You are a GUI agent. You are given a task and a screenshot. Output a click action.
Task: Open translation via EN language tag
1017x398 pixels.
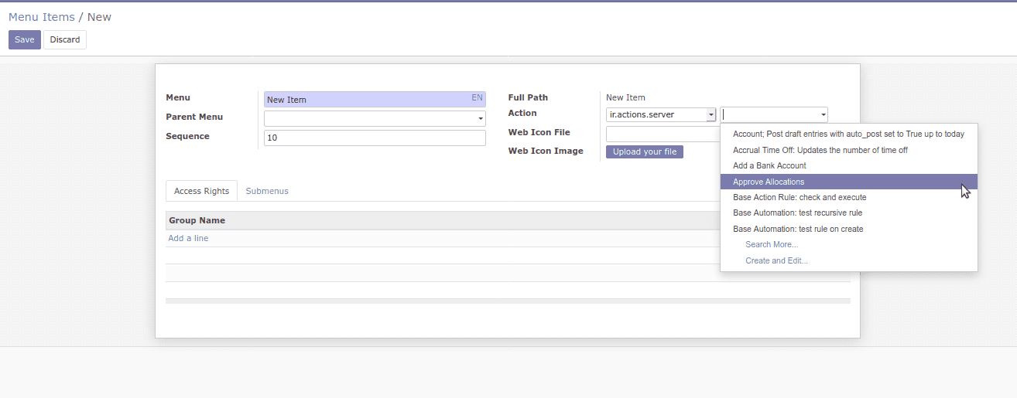click(x=477, y=98)
